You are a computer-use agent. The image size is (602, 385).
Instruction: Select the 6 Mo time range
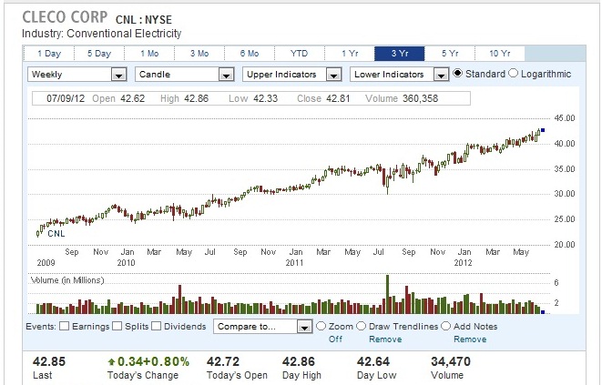coord(250,54)
